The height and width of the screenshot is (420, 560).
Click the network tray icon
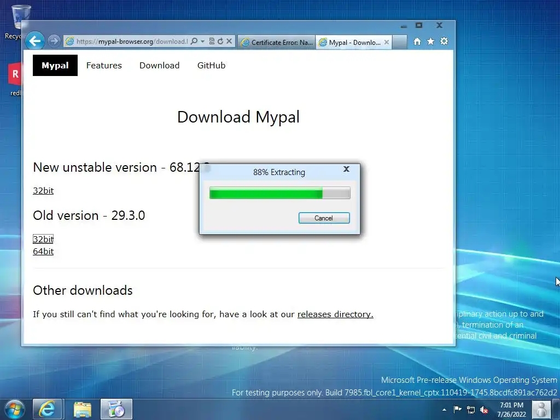click(471, 410)
